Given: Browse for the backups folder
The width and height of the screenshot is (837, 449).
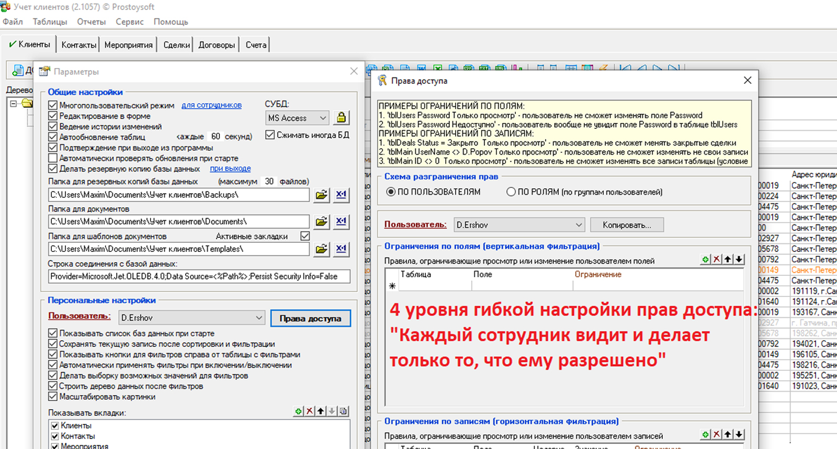Looking at the screenshot, I should [x=321, y=195].
